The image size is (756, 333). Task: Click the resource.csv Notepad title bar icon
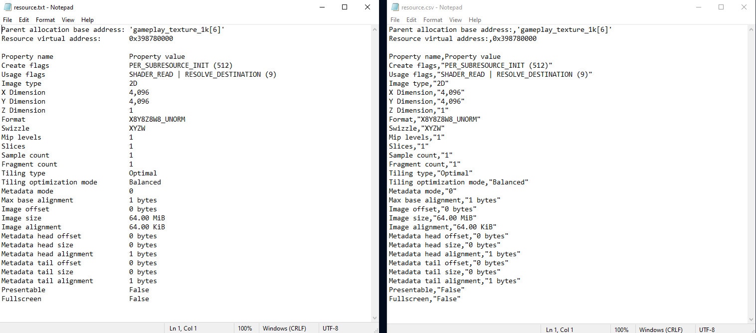coord(395,7)
